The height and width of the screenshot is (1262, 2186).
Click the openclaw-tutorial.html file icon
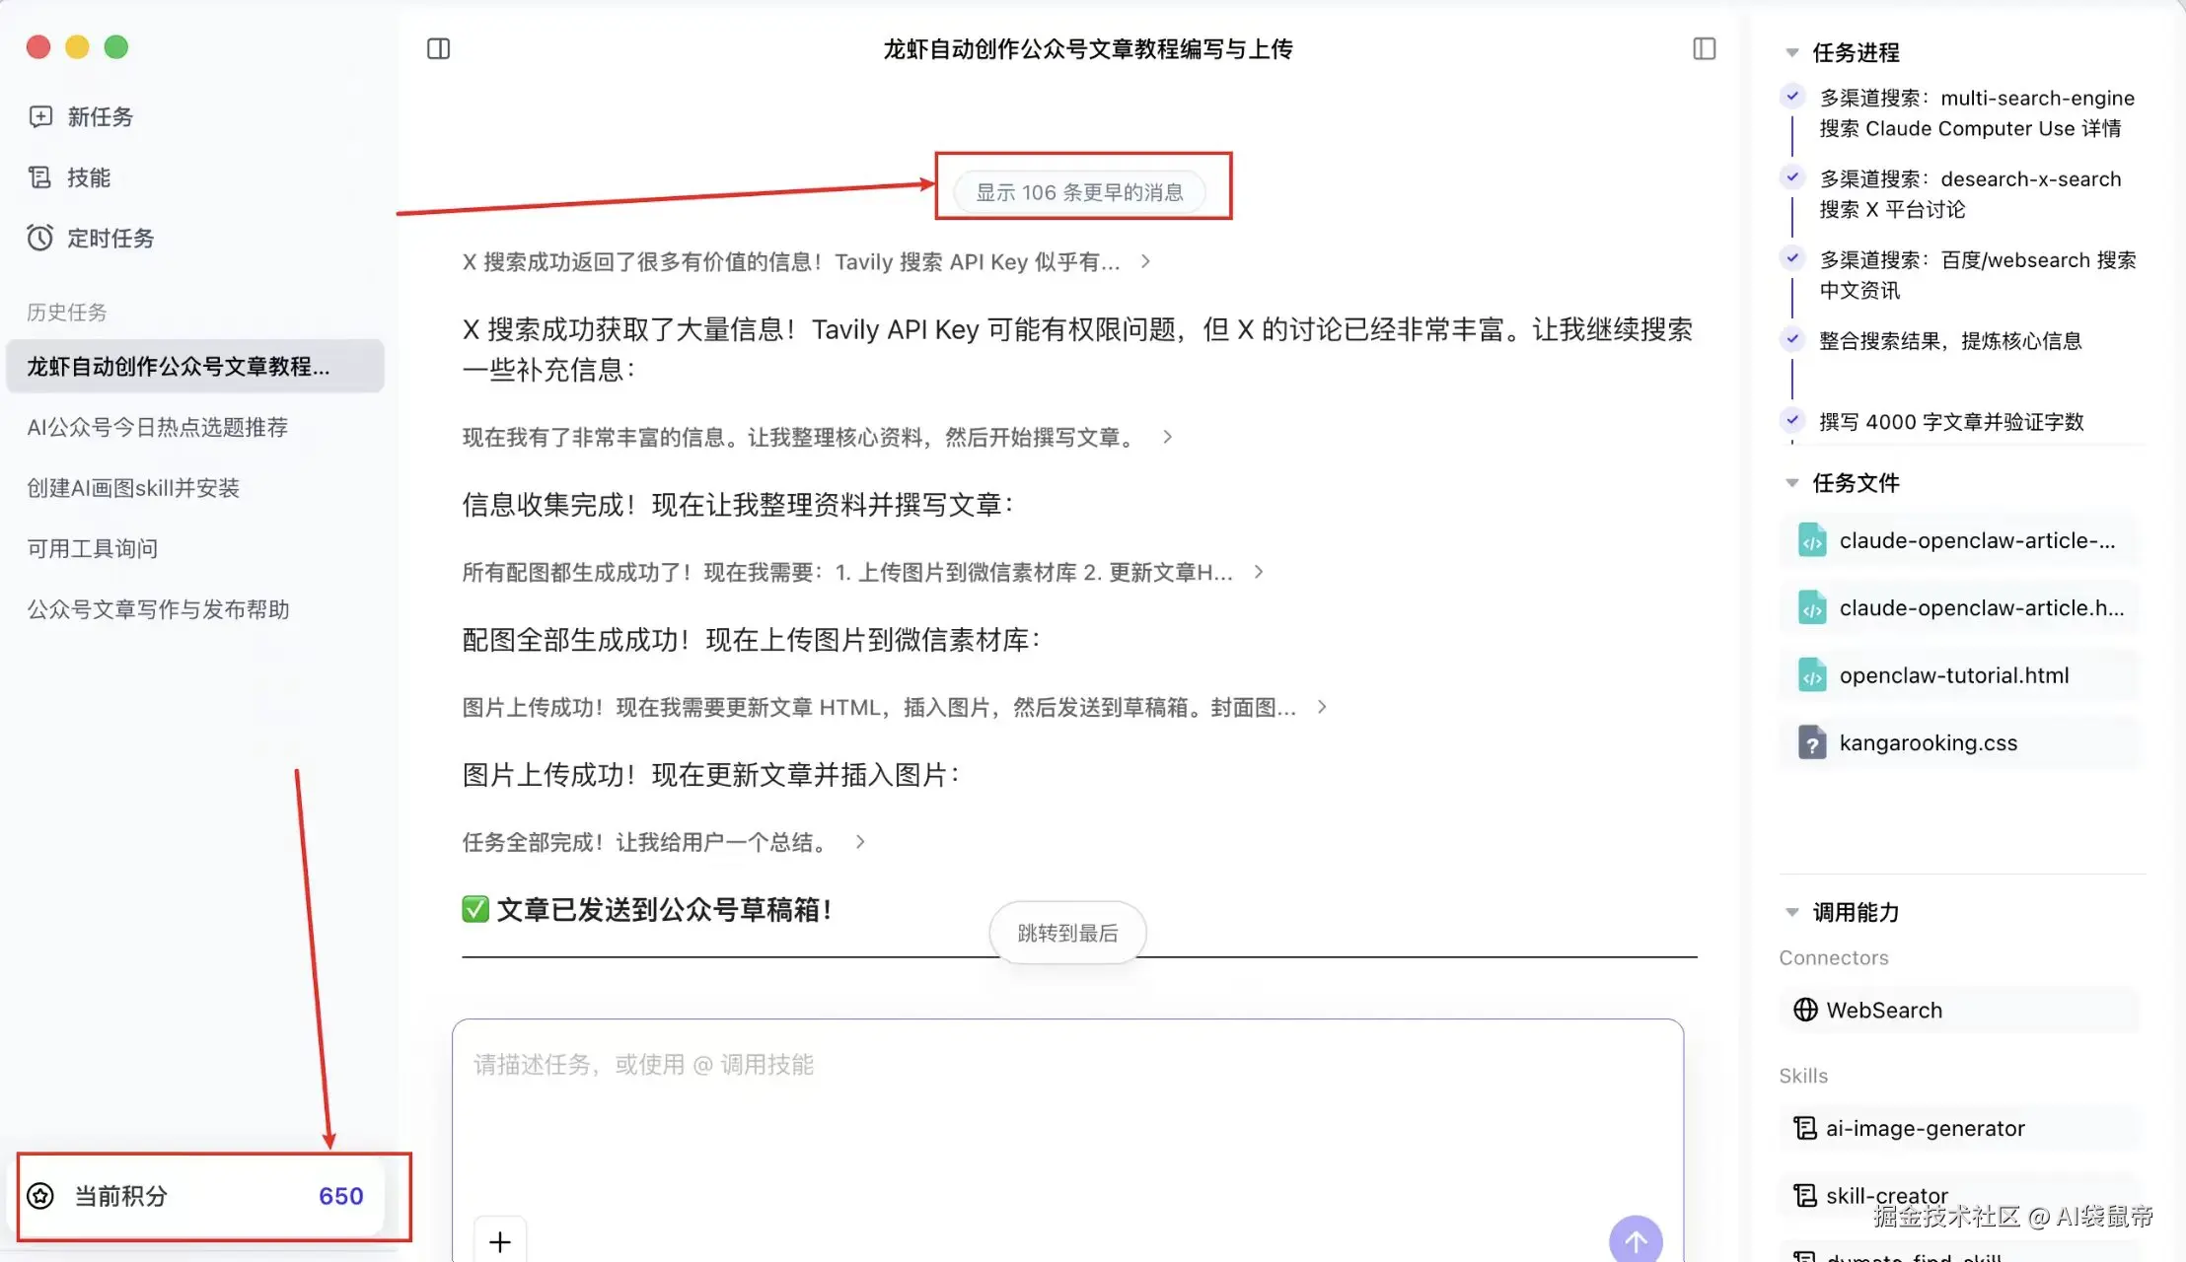pos(1812,676)
